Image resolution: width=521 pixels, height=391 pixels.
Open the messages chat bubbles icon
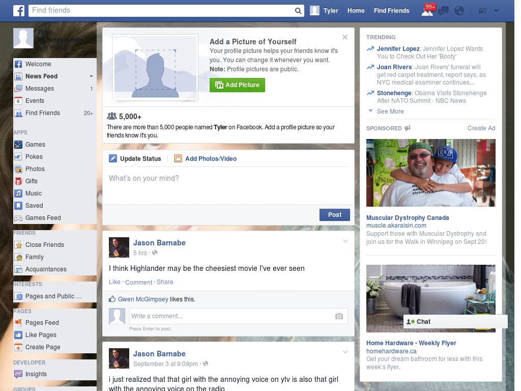[x=443, y=11]
